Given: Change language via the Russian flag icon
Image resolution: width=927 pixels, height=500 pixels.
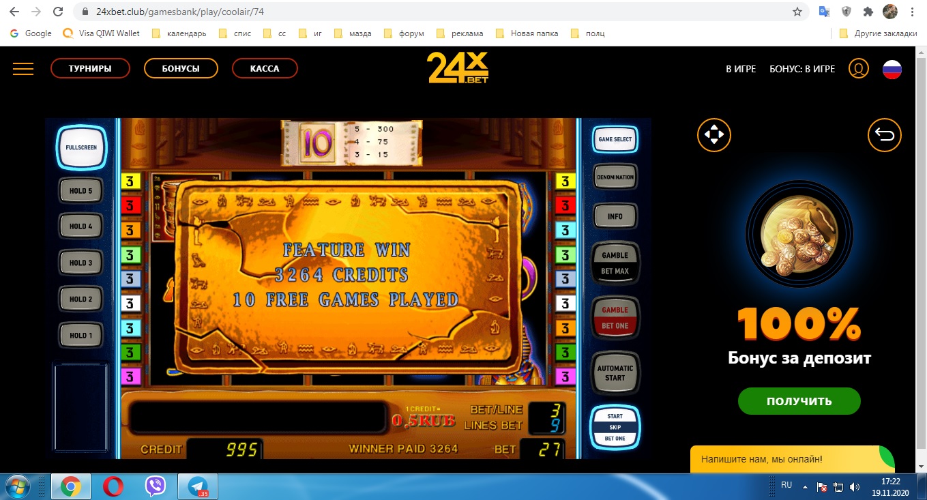Looking at the screenshot, I should (892, 68).
